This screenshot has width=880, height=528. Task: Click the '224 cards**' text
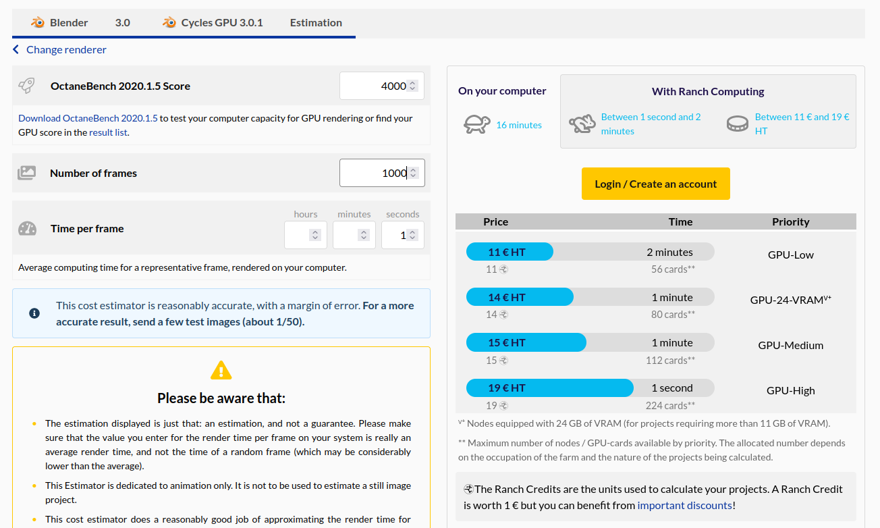coord(671,406)
